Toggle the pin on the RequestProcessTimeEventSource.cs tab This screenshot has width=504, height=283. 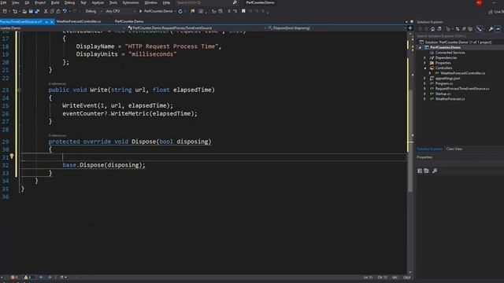(46, 22)
